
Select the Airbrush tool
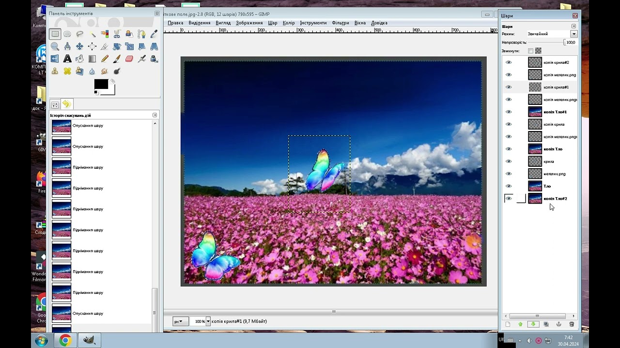pos(141,58)
